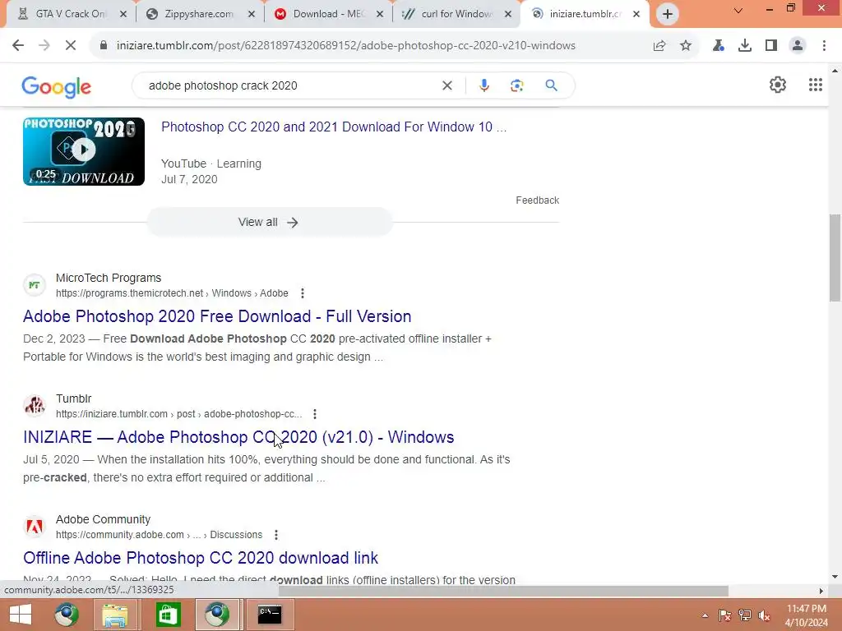Open the Windows Start menu

[21, 615]
